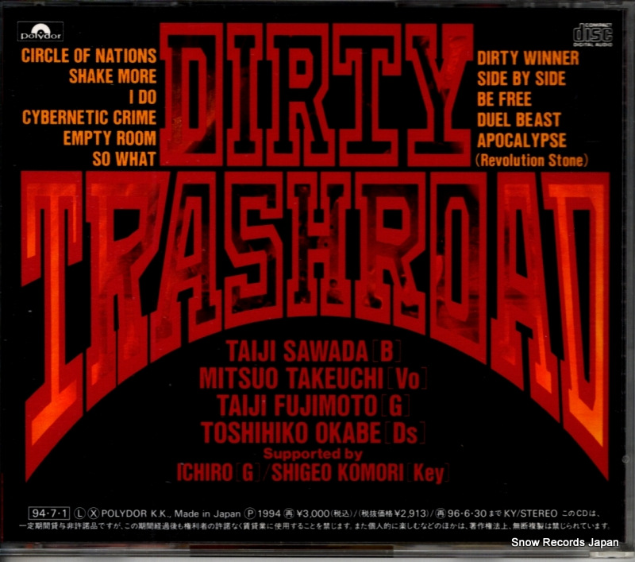Select track title CIRCLE OF NATIONS
The image size is (635, 562).
pyautogui.click(x=89, y=56)
